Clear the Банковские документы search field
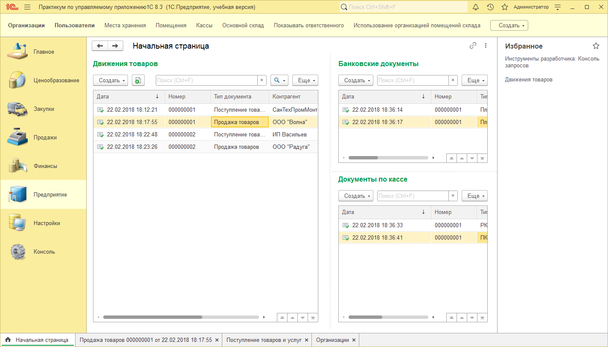 coord(453,80)
